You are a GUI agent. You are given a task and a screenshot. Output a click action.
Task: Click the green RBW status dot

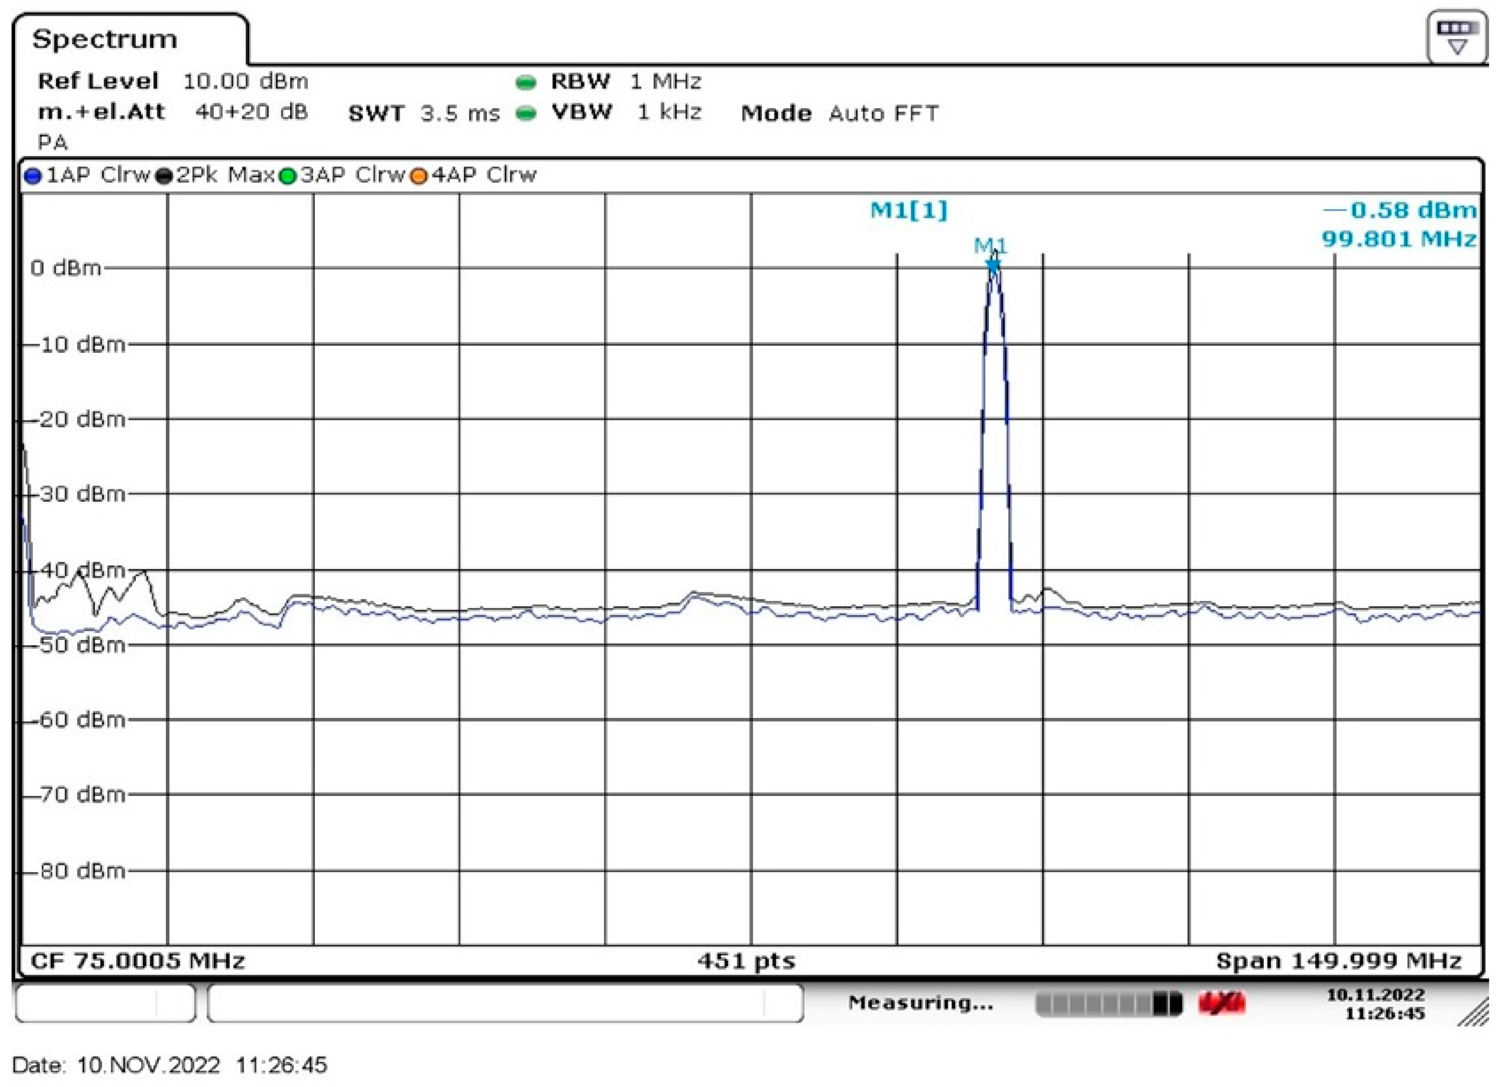[x=525, y=82]
